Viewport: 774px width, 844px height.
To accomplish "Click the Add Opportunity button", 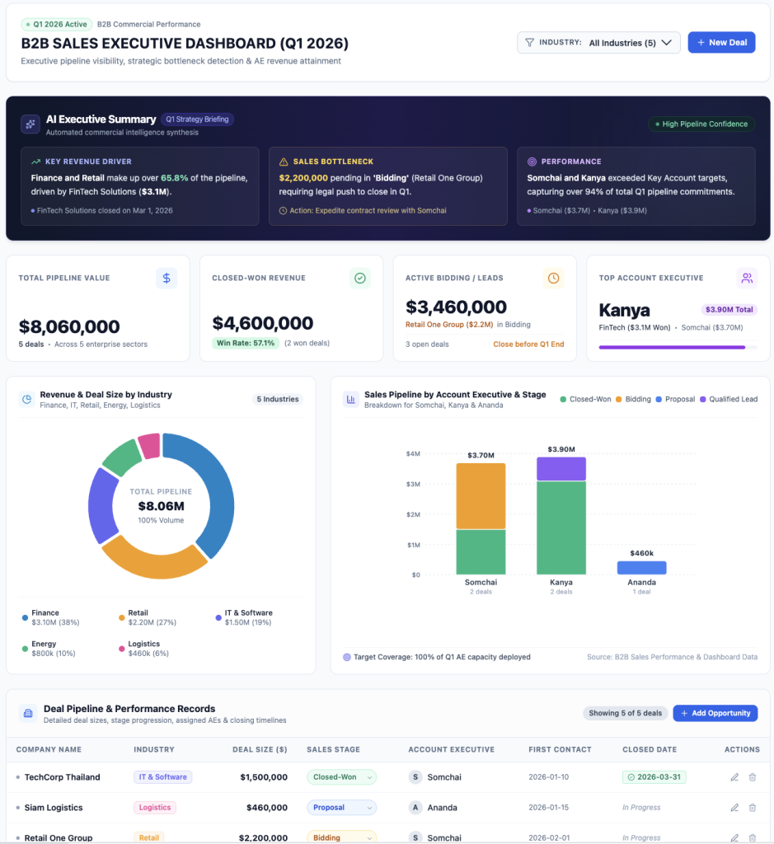I will 715,713.
